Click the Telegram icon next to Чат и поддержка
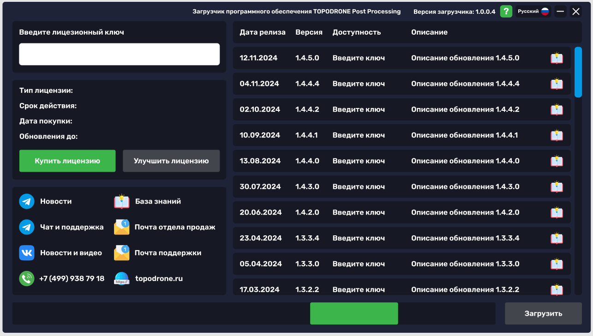Viewport: 593px width, 336px height. tap(27, 227)
